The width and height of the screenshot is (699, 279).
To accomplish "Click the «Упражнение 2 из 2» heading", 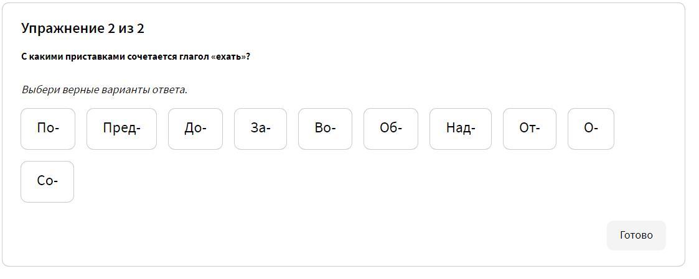I will tap(83, 29).
